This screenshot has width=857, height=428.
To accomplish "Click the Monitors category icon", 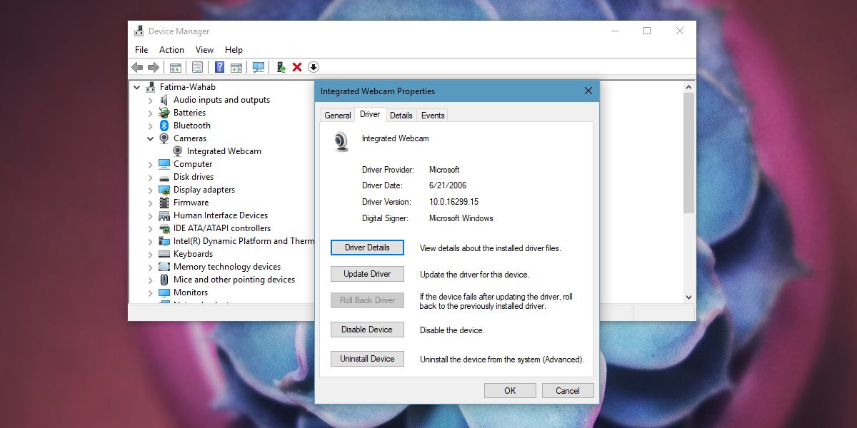I will pyautogui.click(x=164, y=292).
